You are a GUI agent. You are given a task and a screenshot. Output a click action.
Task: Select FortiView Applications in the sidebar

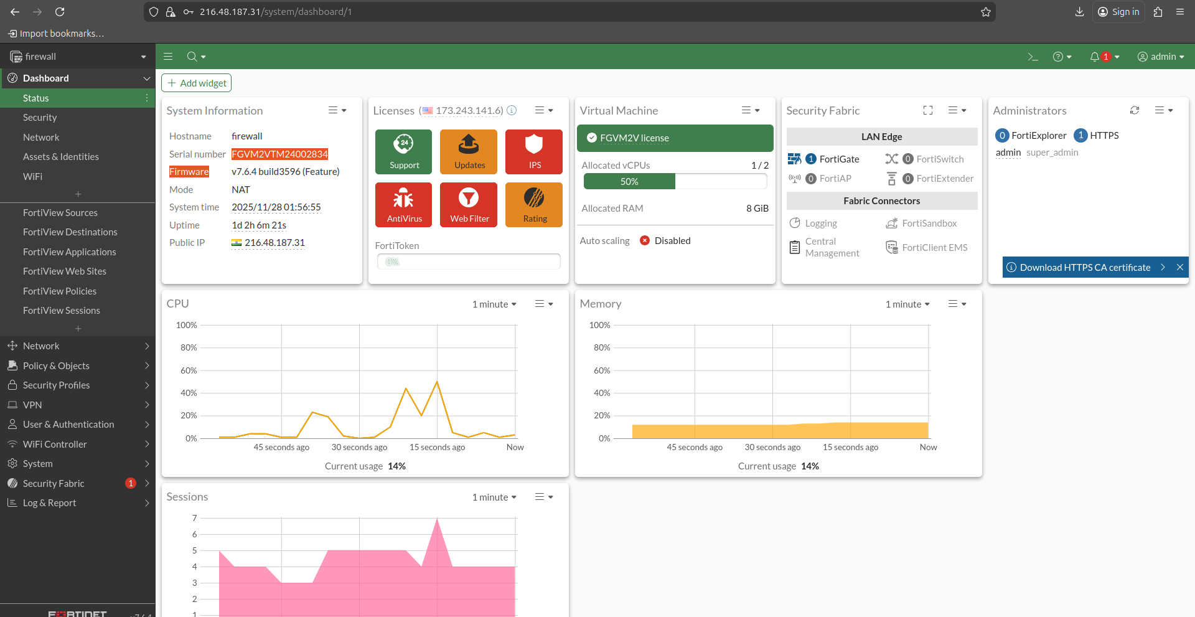tap(69, 252)
